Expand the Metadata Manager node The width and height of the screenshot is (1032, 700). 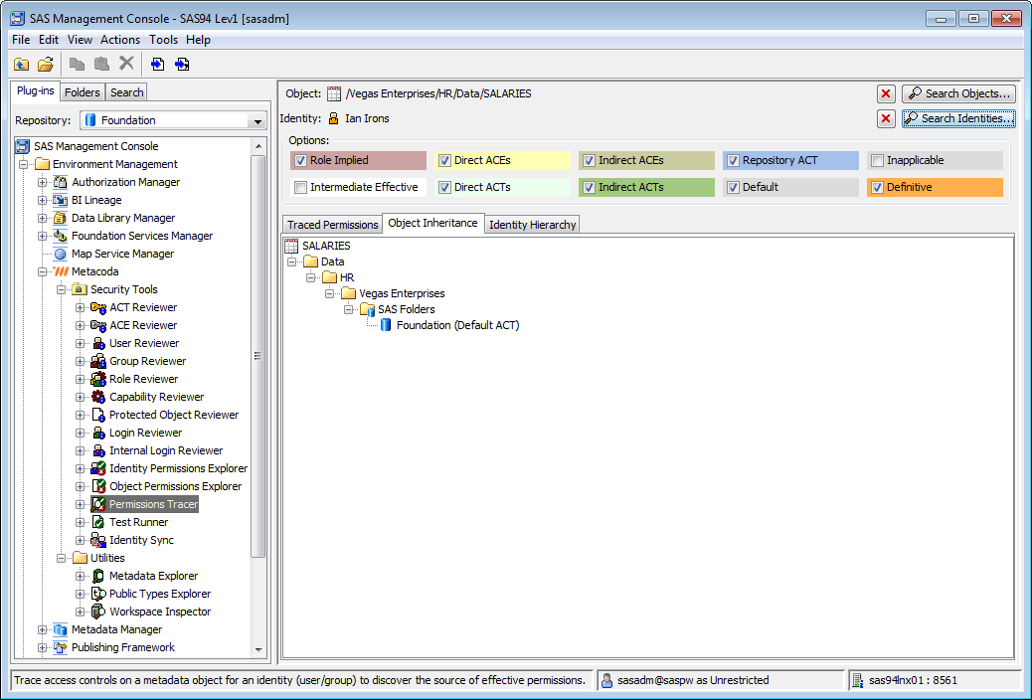pyautogui.click(x=42, y=629)
